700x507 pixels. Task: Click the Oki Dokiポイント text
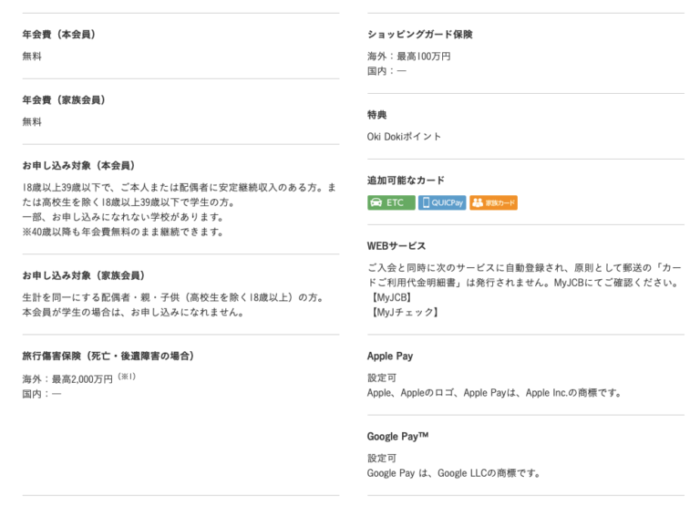click(404, 137)
